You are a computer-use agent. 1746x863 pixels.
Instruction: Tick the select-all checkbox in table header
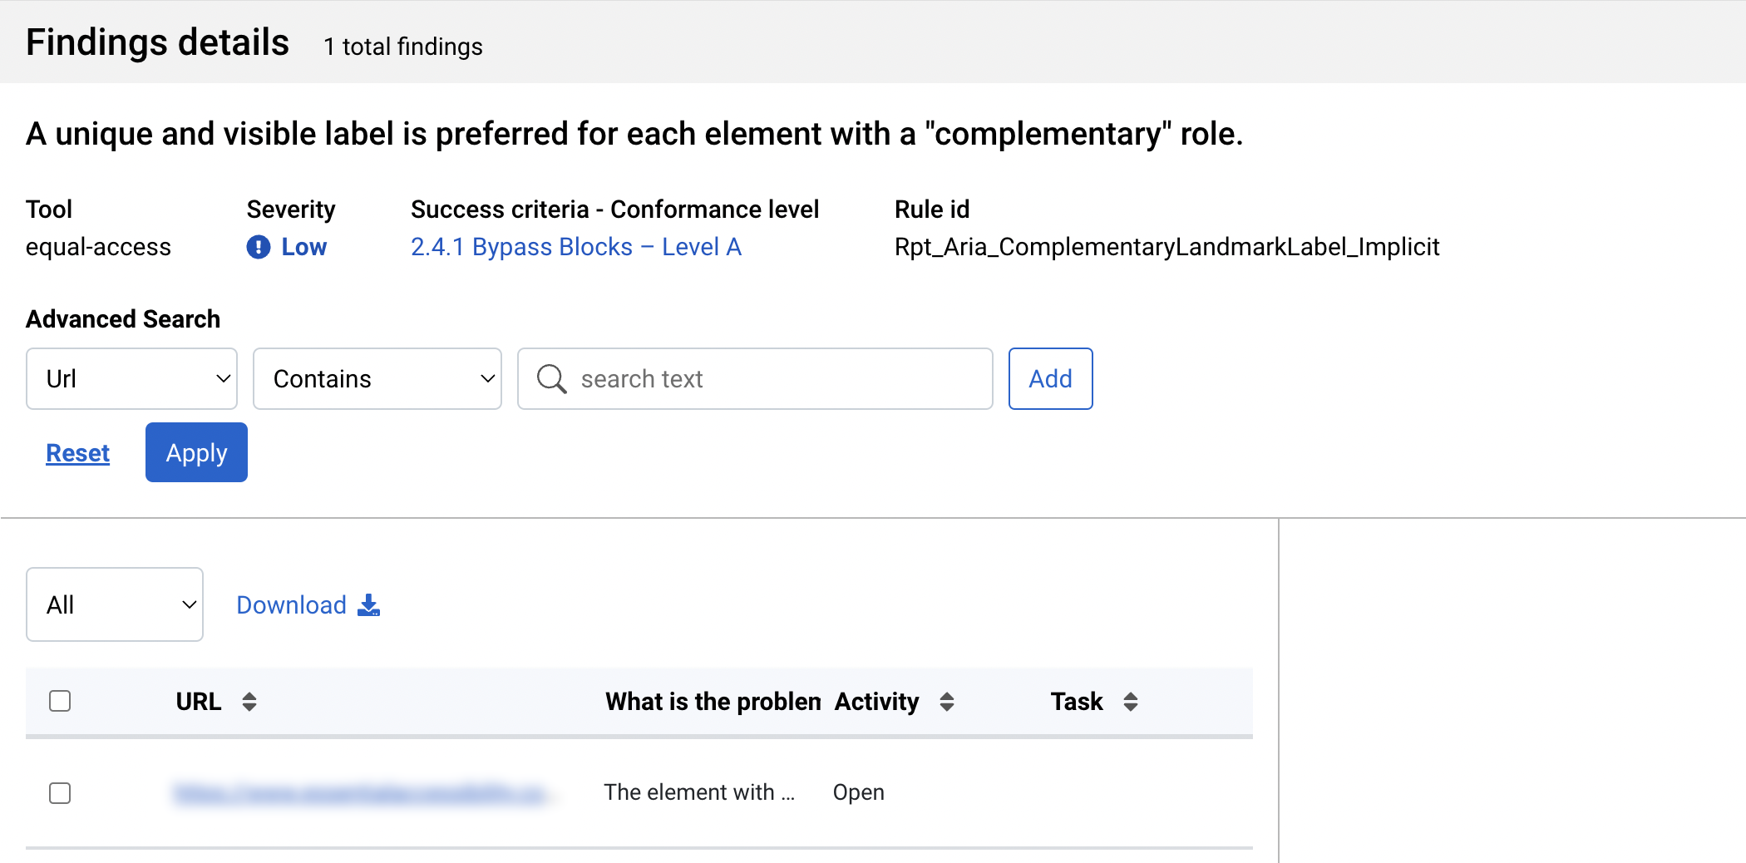tap(60, 701)
